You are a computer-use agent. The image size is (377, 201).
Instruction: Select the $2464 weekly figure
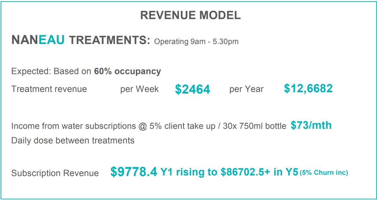(193, 89)
